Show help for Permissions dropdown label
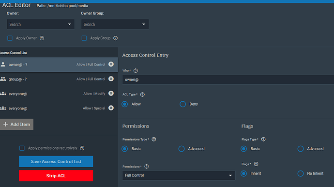 147,167
